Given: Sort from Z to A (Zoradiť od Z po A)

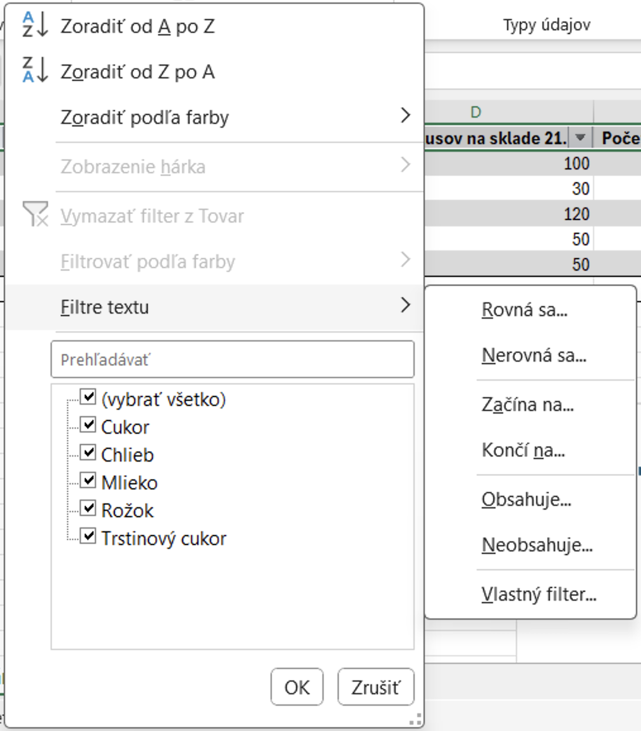Looking at the screenshot, I should [214, 72].
